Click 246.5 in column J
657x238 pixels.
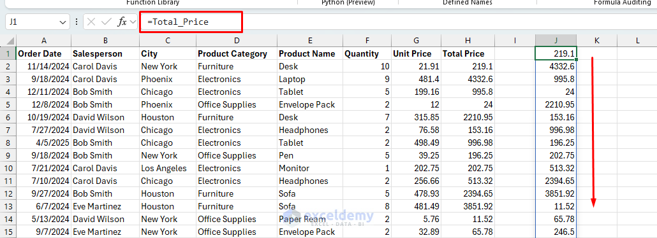pyautogui.click(x=556, y=232)
